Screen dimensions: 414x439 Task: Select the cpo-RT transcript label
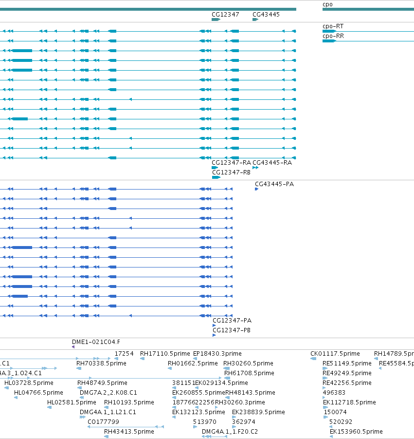333,26
